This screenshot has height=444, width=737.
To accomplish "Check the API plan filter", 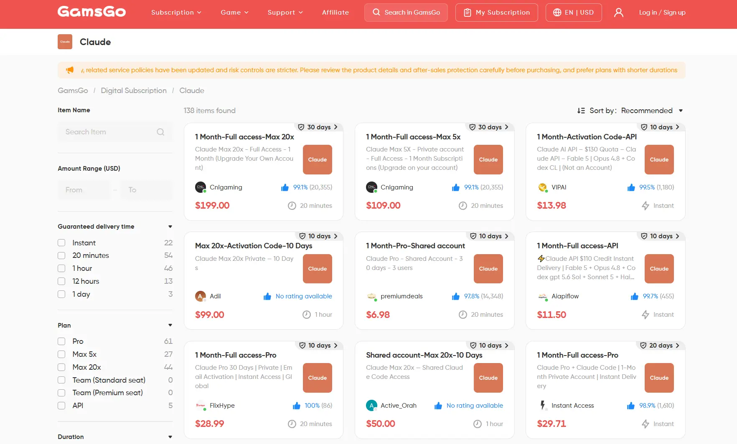I will (61, 406).
